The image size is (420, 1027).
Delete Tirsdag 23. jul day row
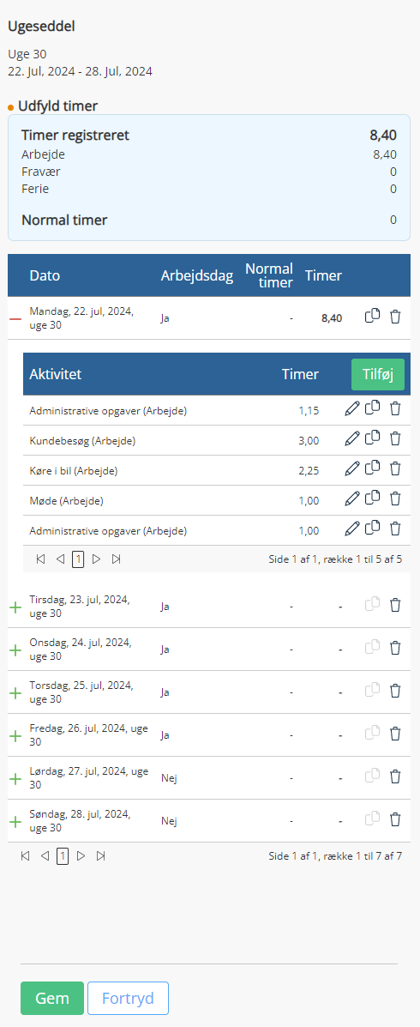[395, 605]
